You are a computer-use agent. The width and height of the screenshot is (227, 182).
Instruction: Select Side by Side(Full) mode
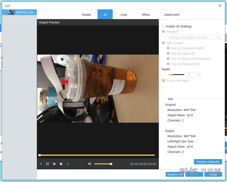(x=168, y=54)
